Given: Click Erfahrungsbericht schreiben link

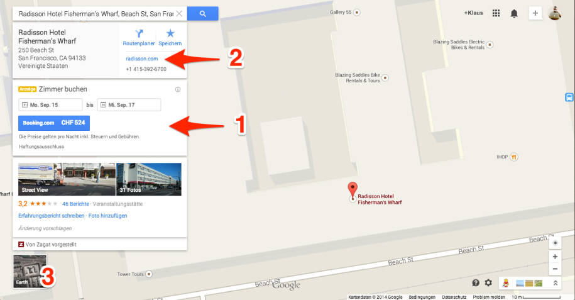Looking at the screenshot, I should point(52,216).
